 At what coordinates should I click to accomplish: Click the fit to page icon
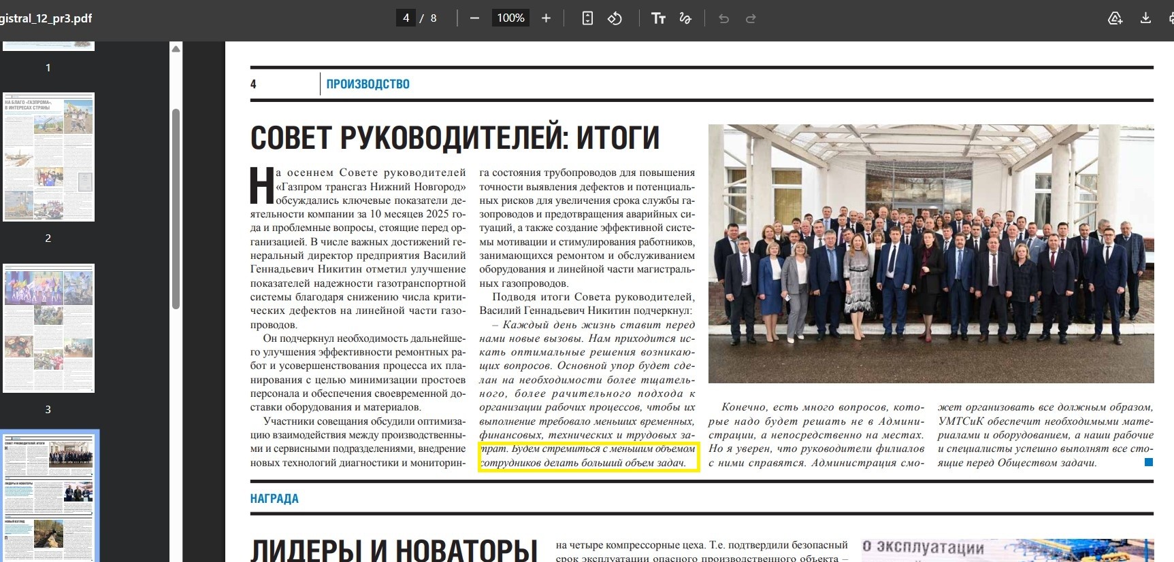[587, 18]
